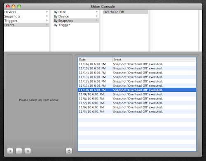Expand the Devices row arrow
The image size is (206, 161).
[47, 12]
